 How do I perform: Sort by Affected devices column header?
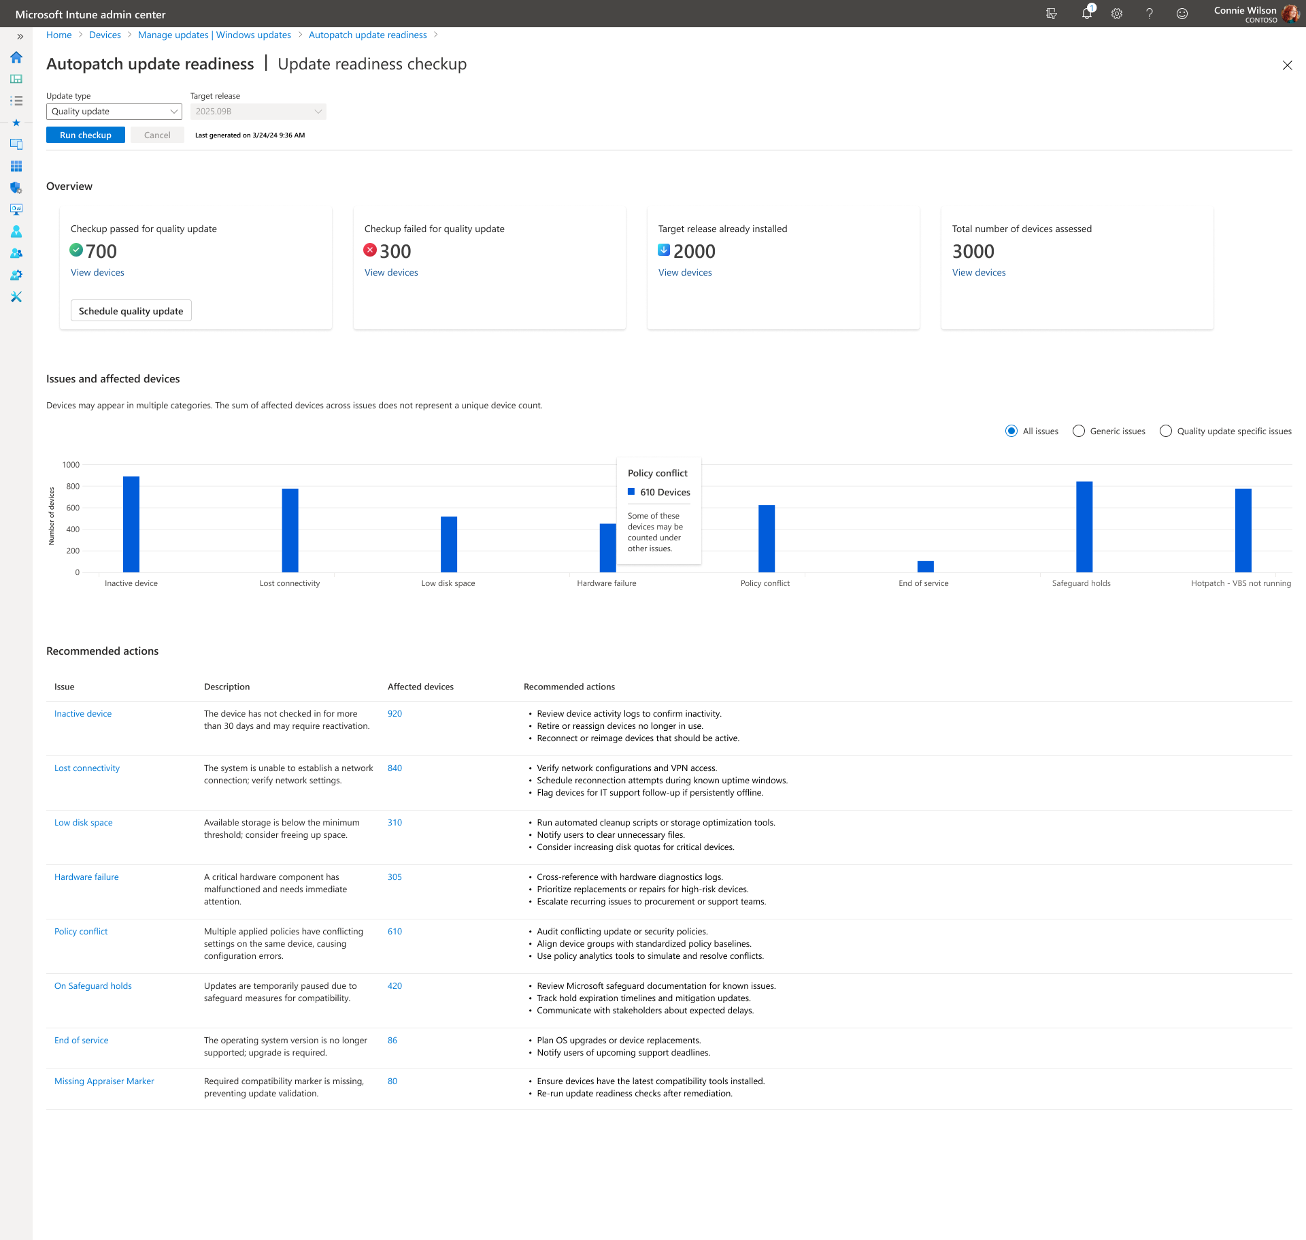pos(420,687)
